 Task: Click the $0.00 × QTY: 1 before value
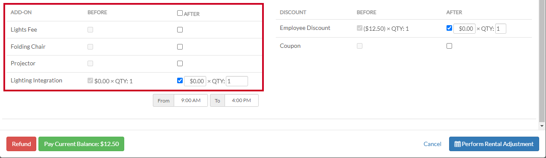click(x=114, y=81)
